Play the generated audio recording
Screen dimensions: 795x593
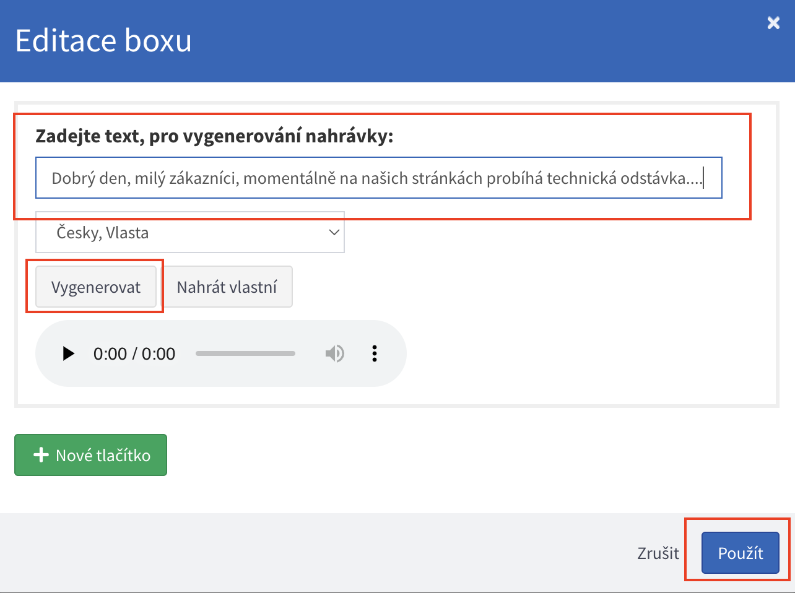pos(69,353)
